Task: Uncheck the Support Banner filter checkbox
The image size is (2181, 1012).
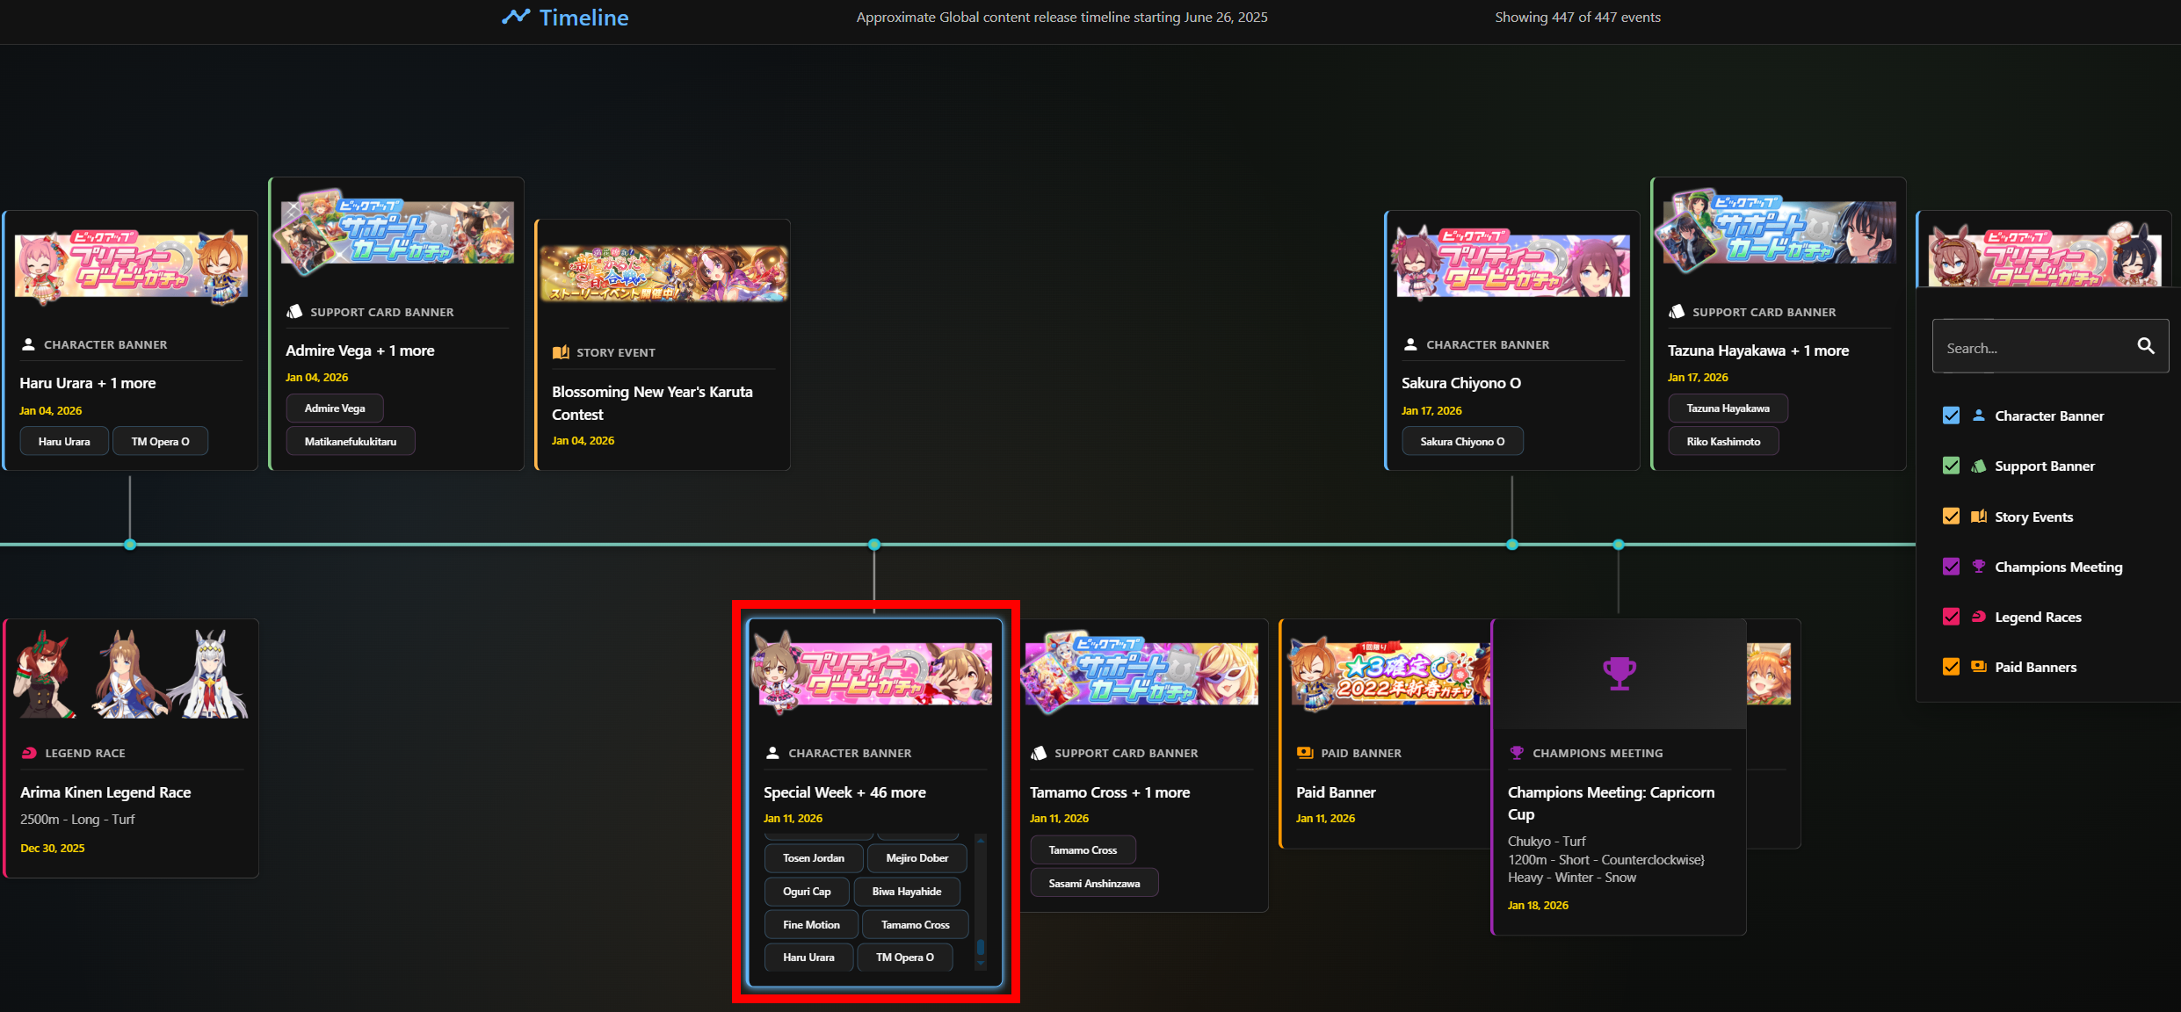Action: pos(1951,466)
